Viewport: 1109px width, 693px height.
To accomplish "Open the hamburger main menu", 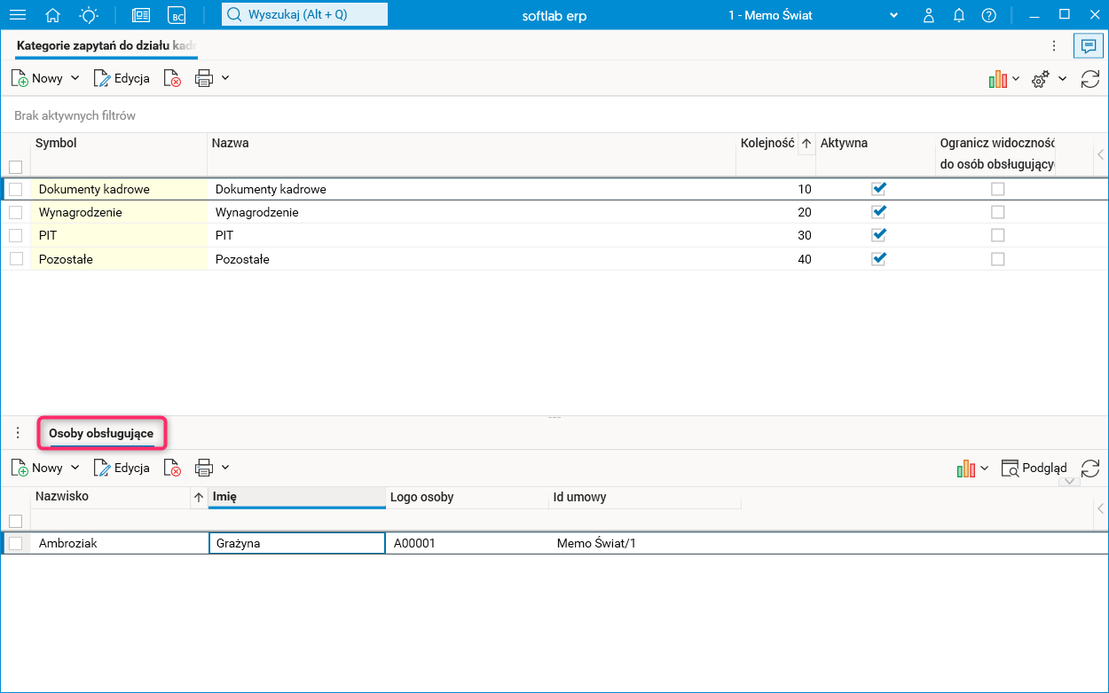I will [x=18, y=15].
